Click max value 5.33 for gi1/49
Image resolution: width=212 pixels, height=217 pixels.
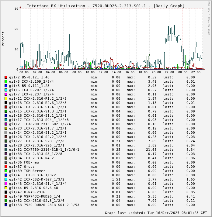coord(152,196)
